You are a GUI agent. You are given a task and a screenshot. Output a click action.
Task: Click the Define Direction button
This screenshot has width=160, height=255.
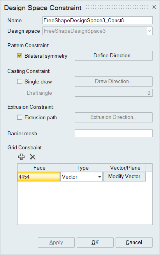point(114,56)
